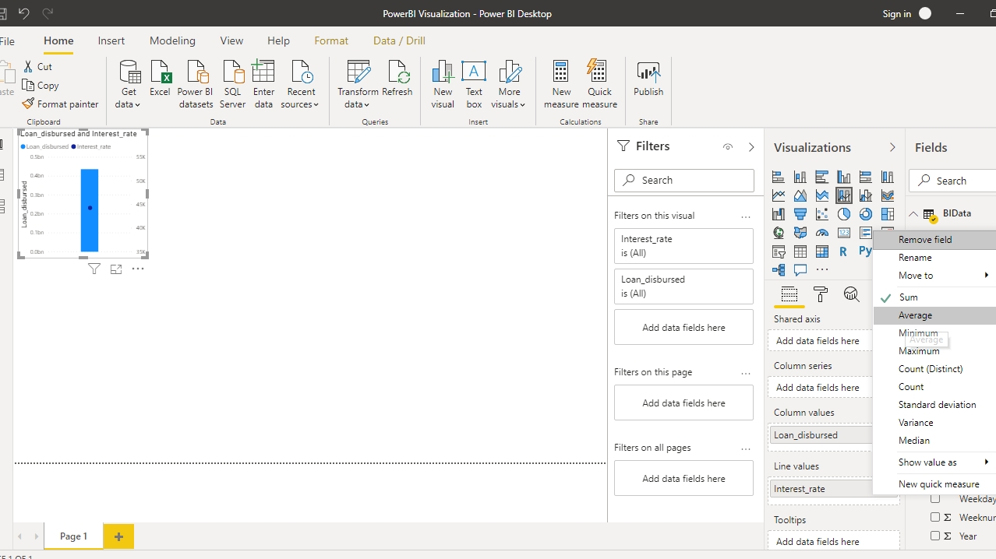The width and height of the screenshot is (996, 559).
Task: Click the Quick measure ribbon icon
Action: point(599,84)
